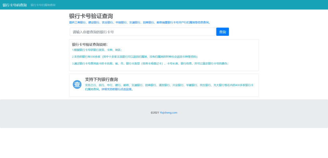Image resolution: width=328 pixels, height=158 pixels.
Task: Click note 3 about 鉴定银行卡号的真伪
Action: (x=150, y=64)
